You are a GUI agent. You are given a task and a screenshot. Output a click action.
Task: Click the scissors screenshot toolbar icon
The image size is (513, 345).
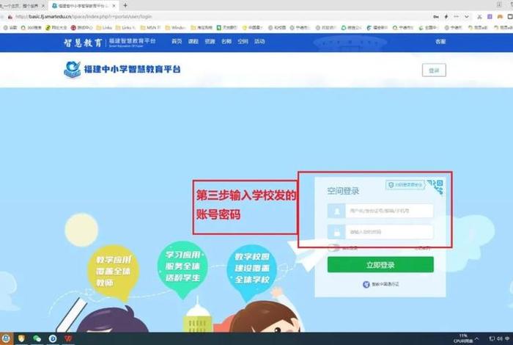(x=479, y=17)
